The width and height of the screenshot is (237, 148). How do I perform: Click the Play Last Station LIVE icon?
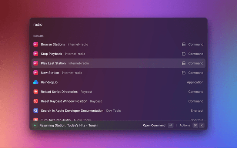(x=36, y=63)
